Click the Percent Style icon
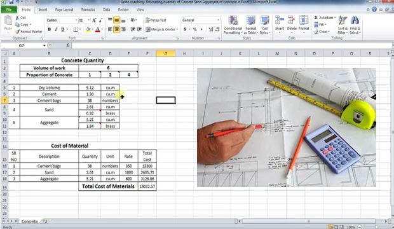Screen dimensions: 394x229 [194, 29]
